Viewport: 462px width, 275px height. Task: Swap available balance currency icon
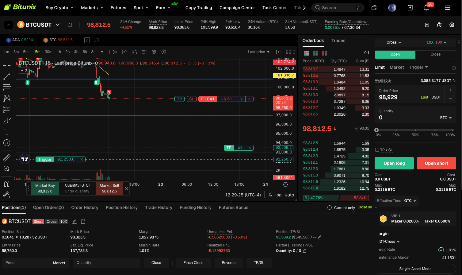click(x=454, y=80)
